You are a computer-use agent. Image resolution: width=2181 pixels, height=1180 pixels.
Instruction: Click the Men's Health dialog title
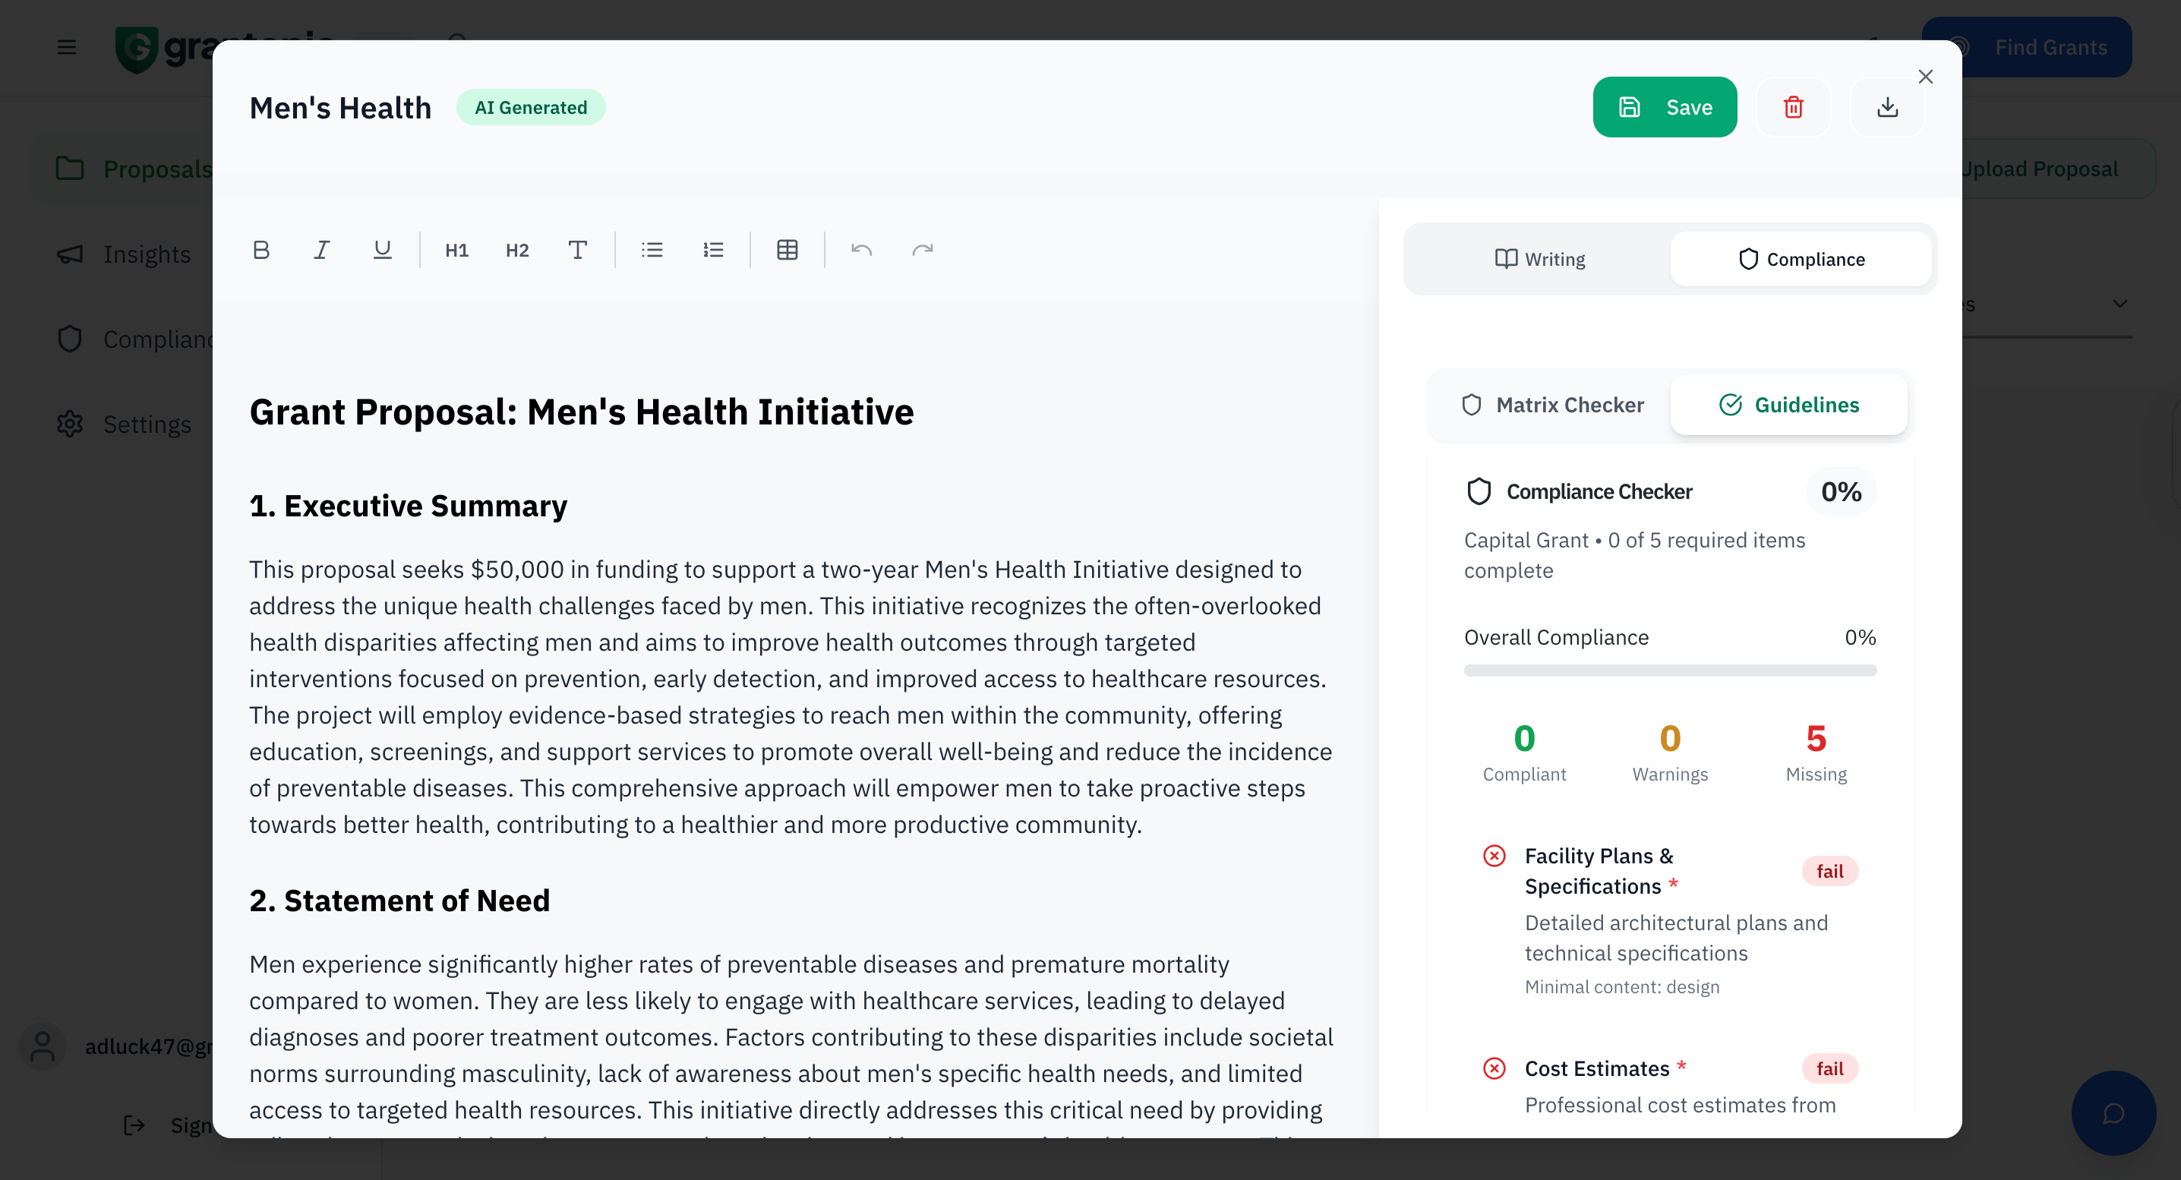pos(340,108)
